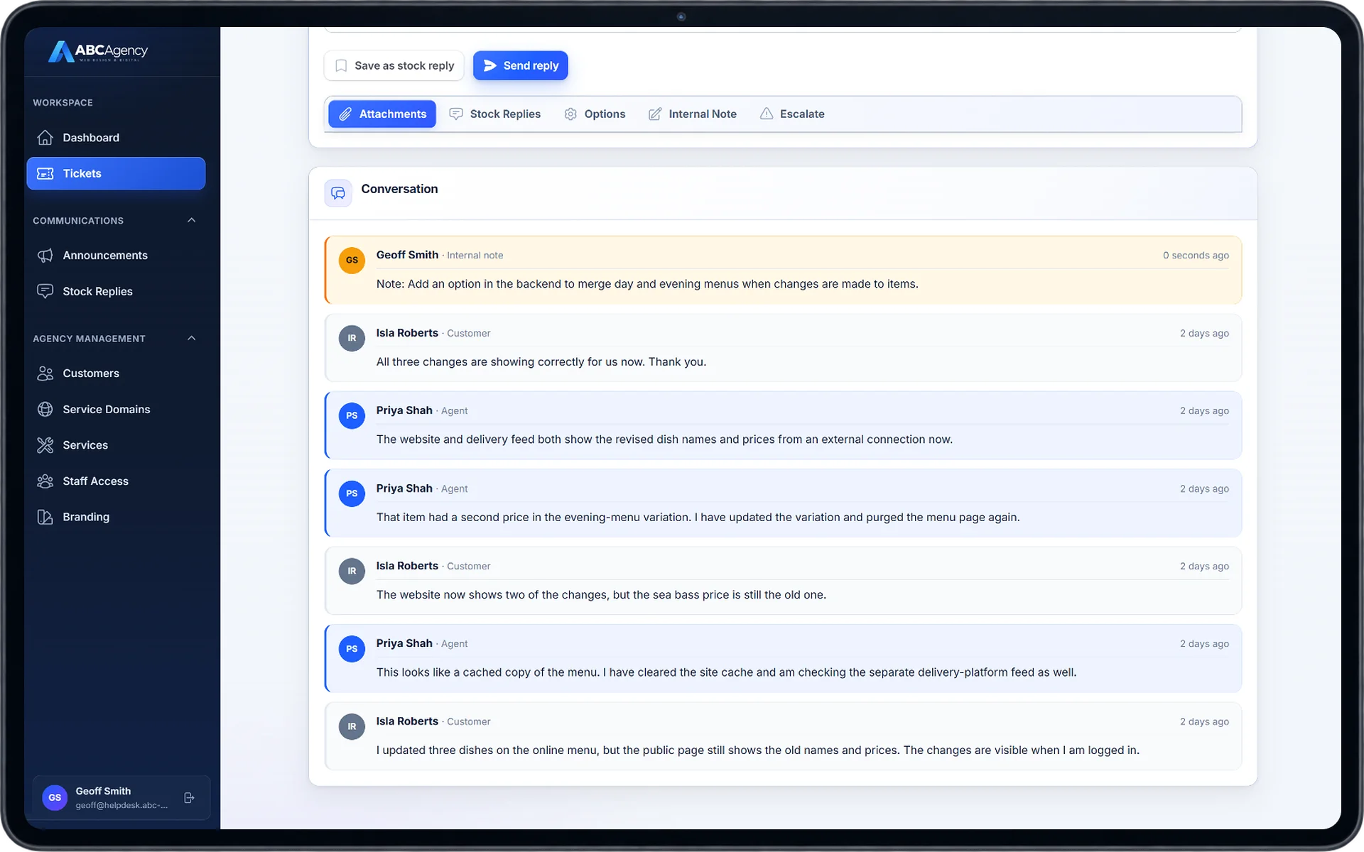Click the ABC Agency logo
The image size is (1364, 852).
[x=98, y=51]
